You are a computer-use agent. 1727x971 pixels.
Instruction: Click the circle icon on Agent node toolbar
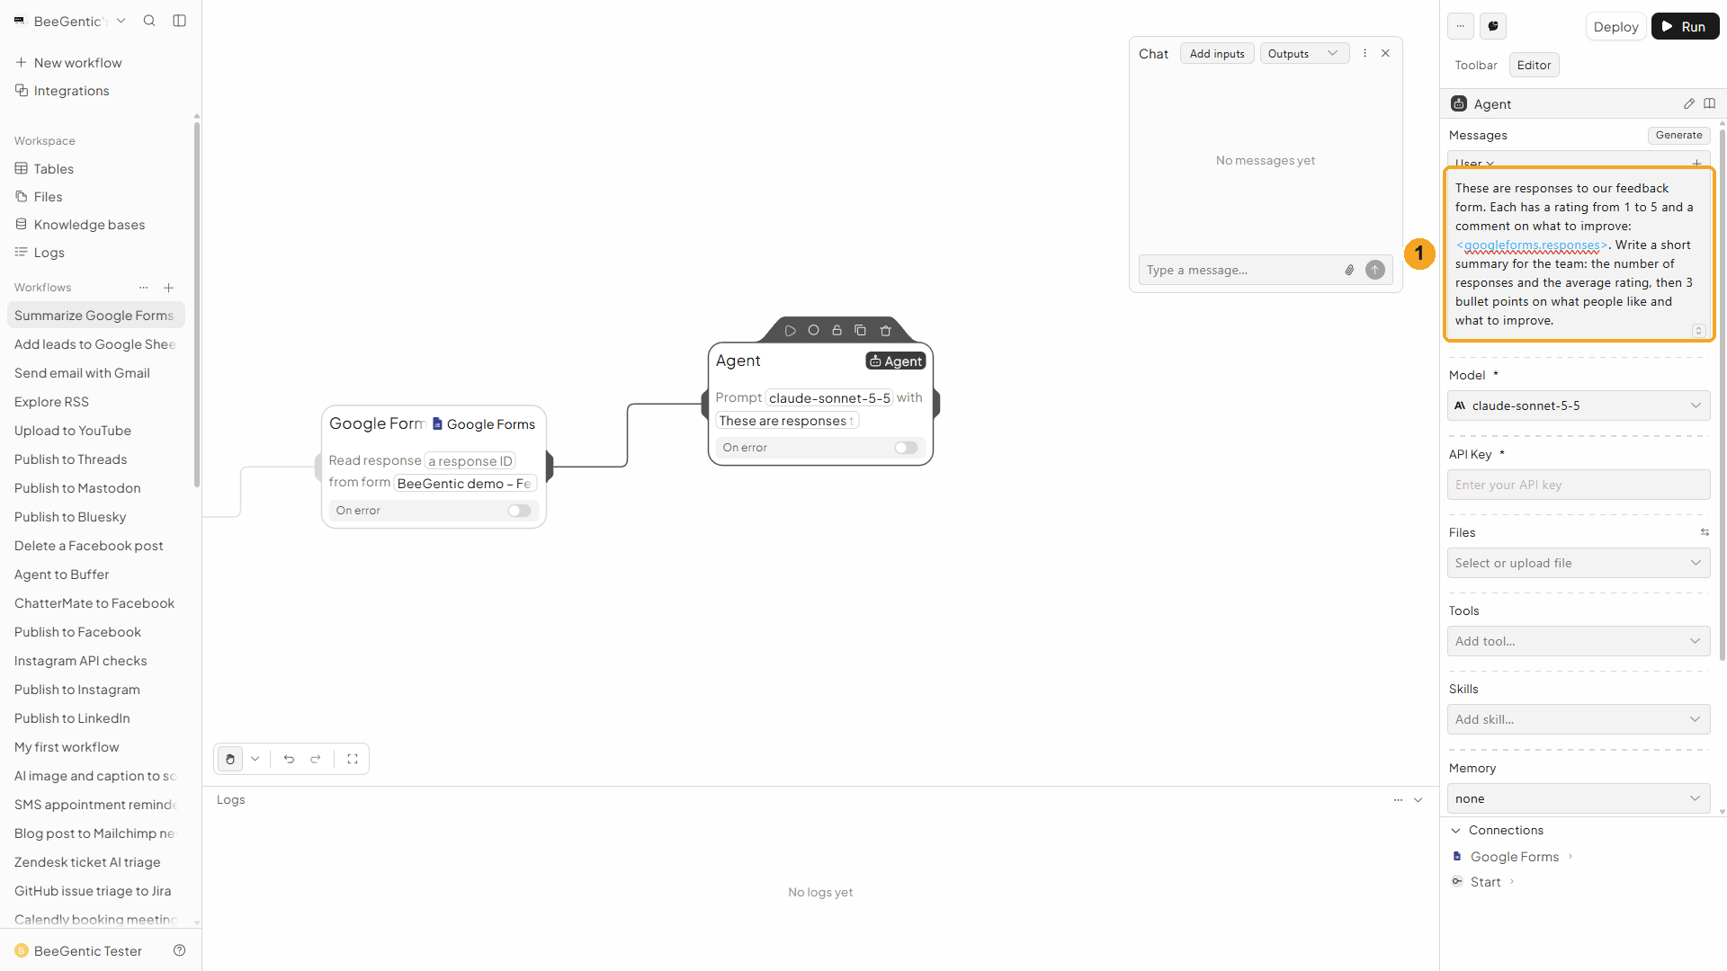(x=813, y=331)
